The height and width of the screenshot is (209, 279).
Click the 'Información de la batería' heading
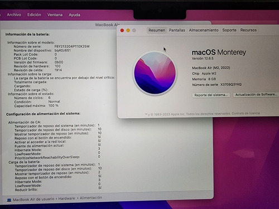(27, 35)
